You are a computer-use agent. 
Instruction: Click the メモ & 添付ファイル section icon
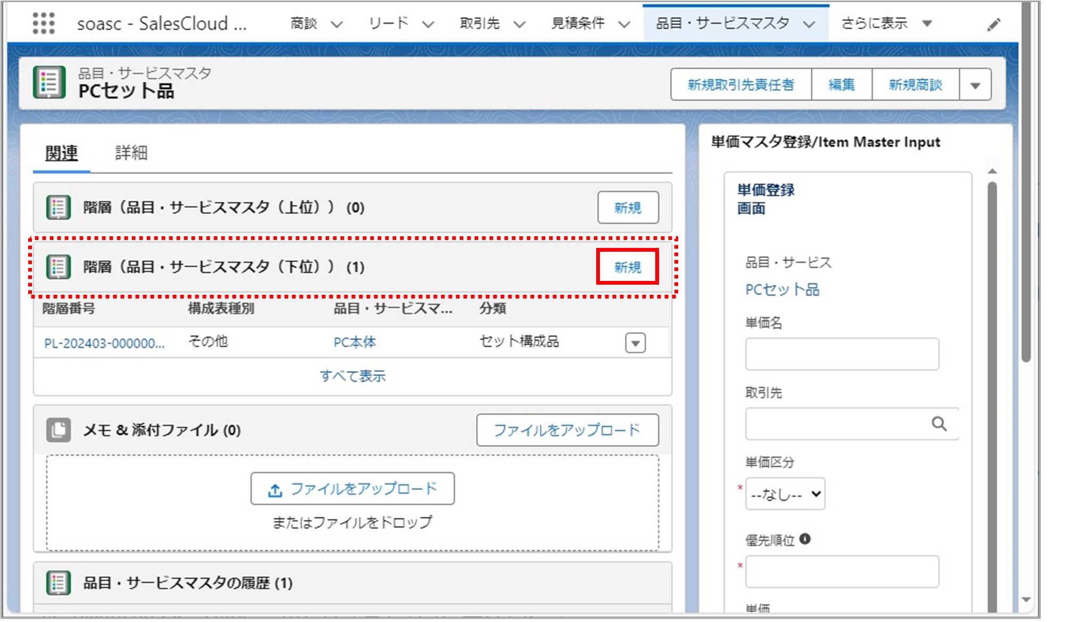click(58, 430)
